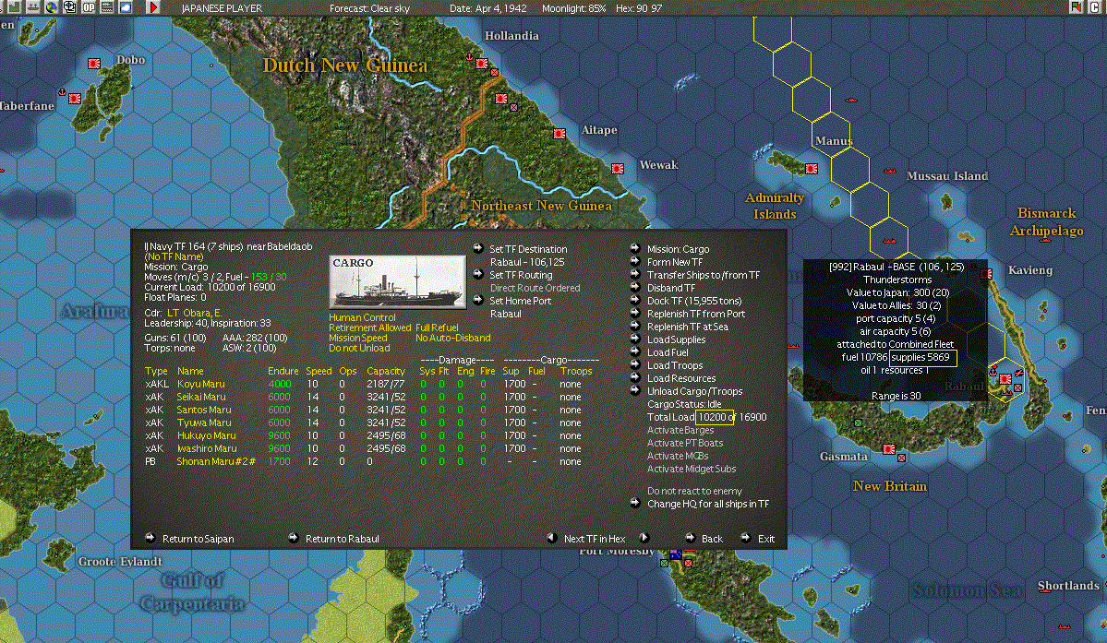Screen dimensions: 1107x643
Task: Click the cargo ship picture
Action: tap(398, 282)
